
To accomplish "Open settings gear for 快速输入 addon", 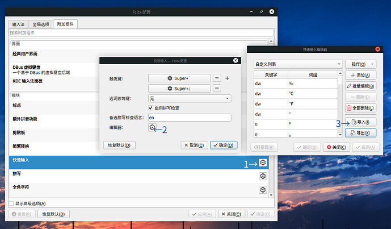I will click(x=263, y=163).
